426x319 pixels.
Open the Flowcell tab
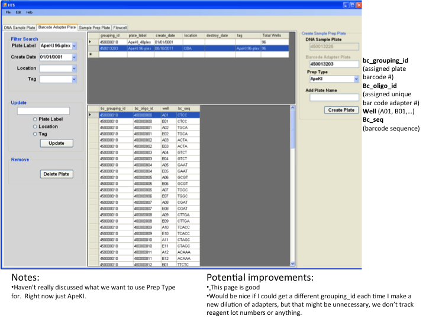[x=120, y=28]
